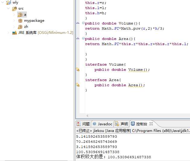The height and width of the screenshot is (161, 190).
Task: Click 'interface Volume{' declaration
Action: click(106, 64)
